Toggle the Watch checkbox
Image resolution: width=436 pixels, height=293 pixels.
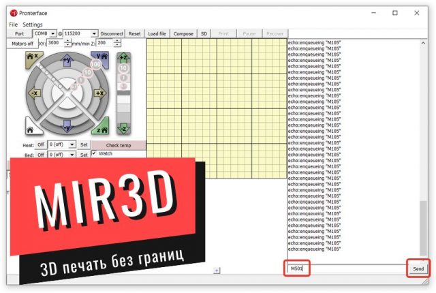(x=94, y=153)
